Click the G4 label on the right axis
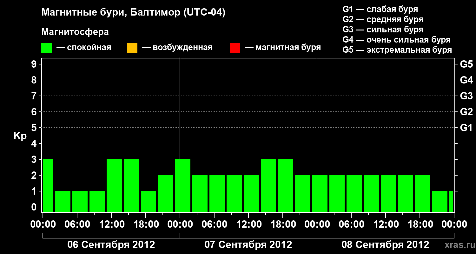This screenshot has width=476, height=254. pyautogui.click(x=466, y=80)
